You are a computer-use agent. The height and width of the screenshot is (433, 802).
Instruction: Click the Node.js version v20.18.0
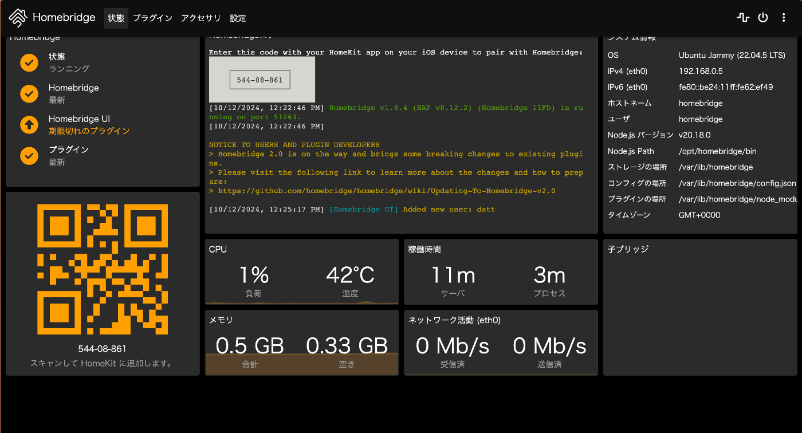[694, 136]
